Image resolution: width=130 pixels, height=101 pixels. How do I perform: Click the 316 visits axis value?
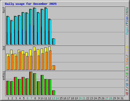4,48
